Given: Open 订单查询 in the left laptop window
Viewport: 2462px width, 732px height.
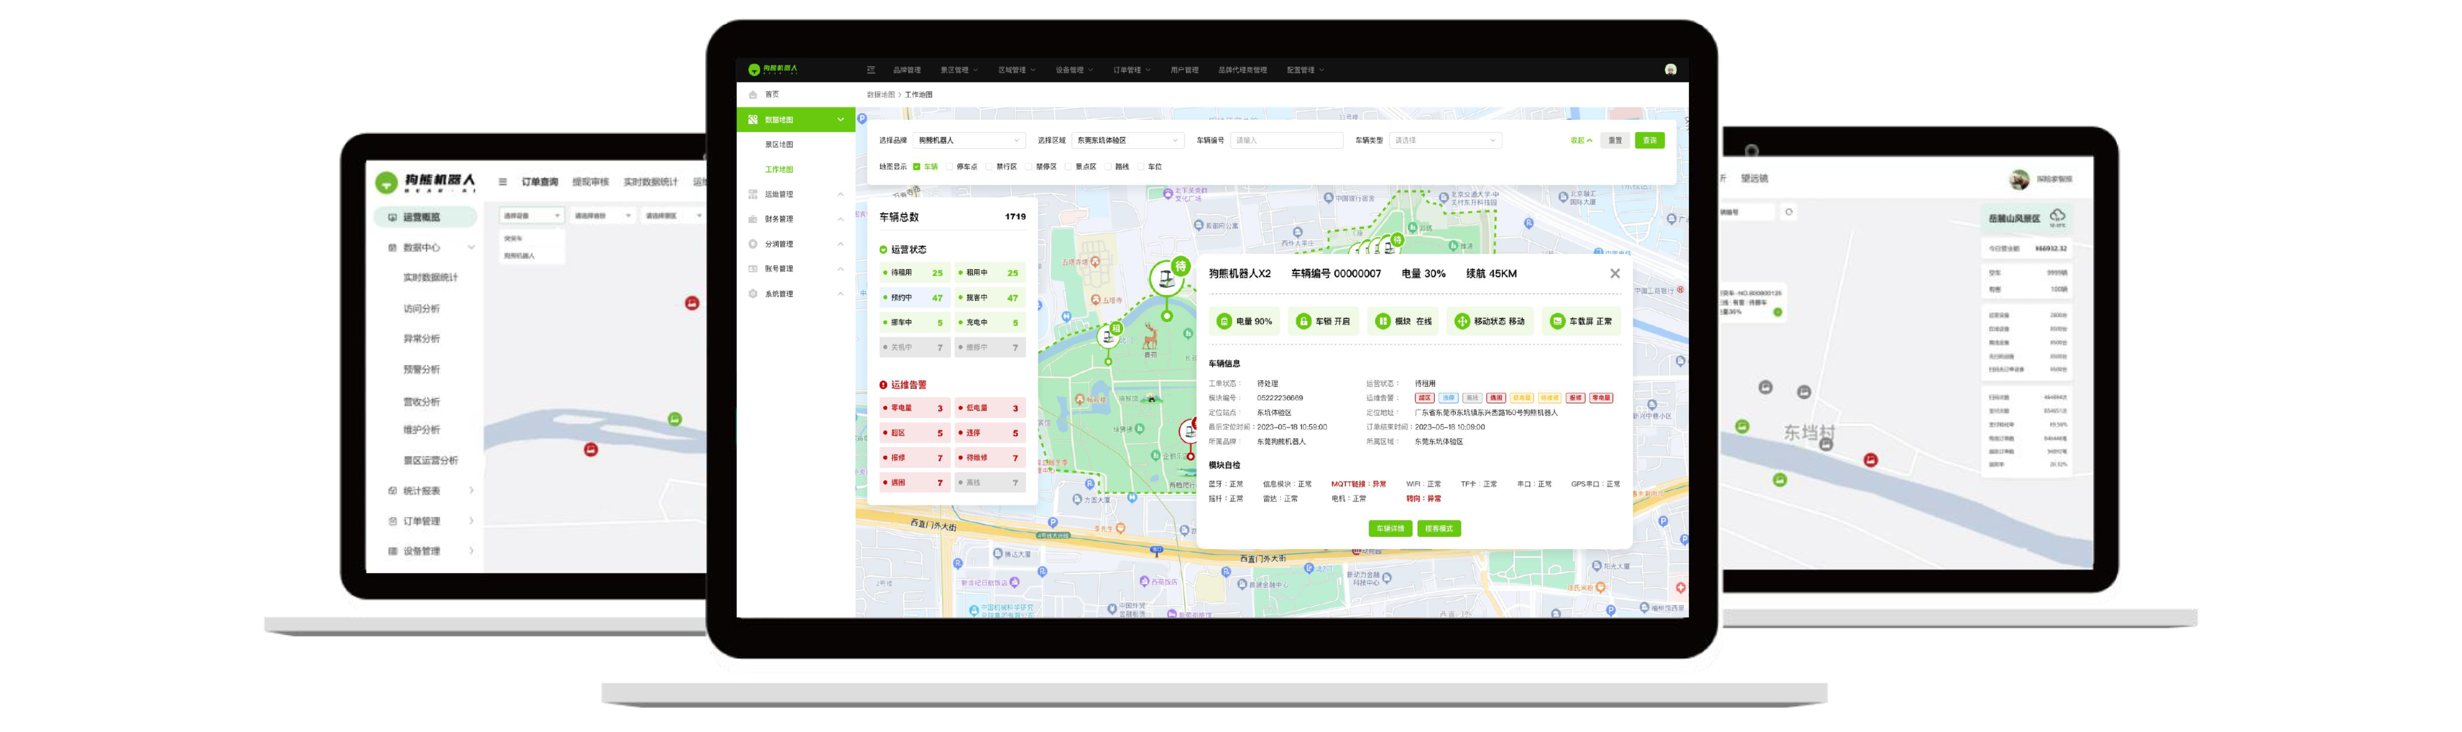Looking at the screenshot, I should click(x=540, y=182).
